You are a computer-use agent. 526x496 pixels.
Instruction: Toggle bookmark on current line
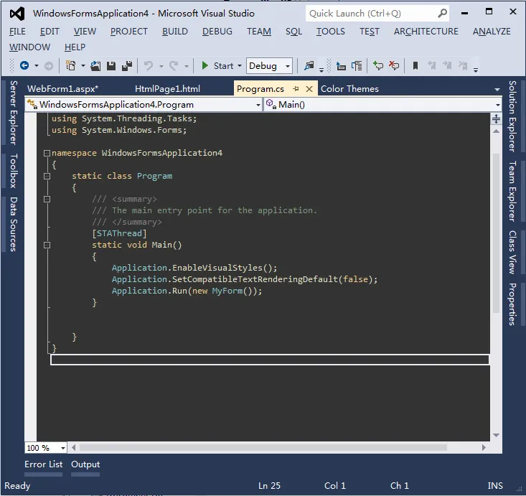pyautogui.click(x=415, y=66)
